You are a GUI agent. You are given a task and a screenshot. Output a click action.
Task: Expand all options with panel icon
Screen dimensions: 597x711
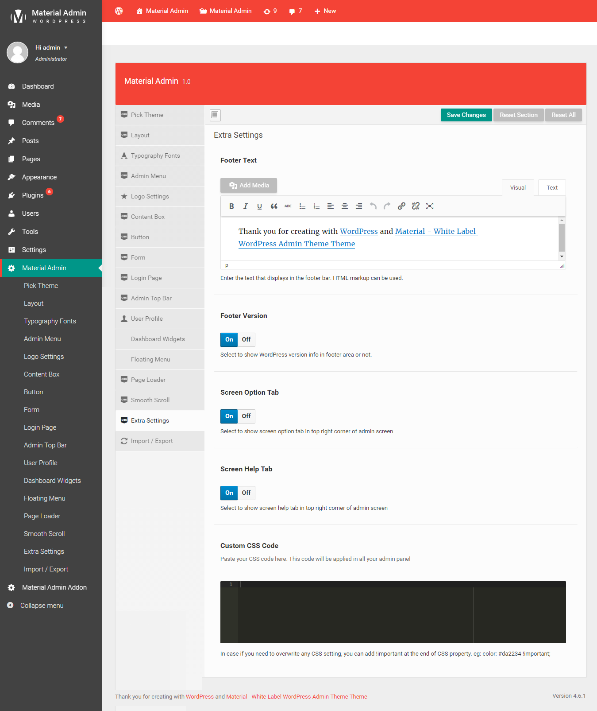click(x=215, y=115)
